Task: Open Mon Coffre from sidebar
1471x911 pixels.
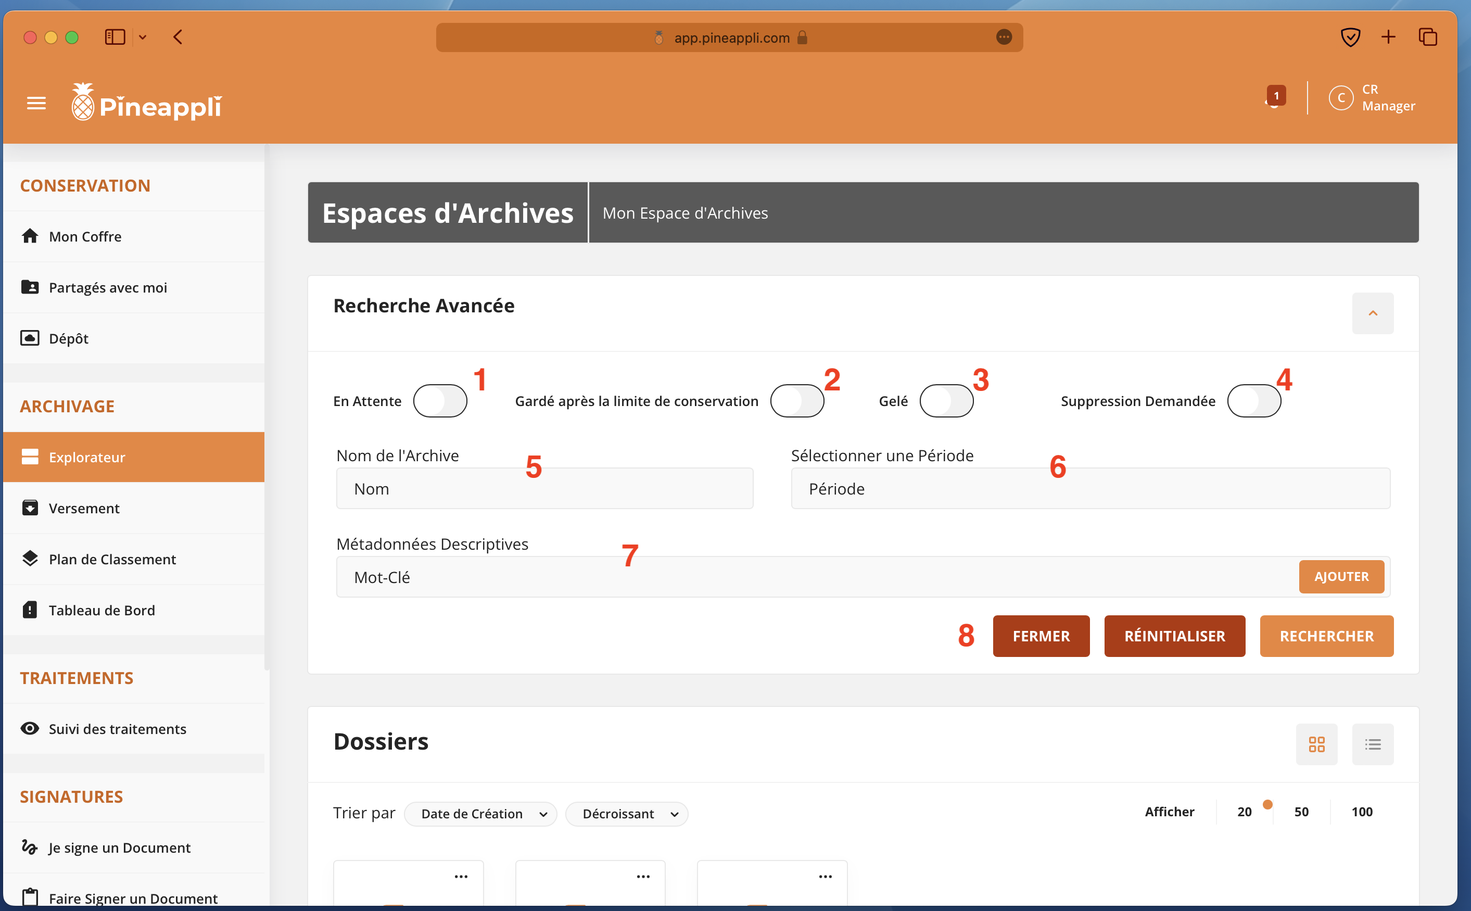Action: [85, 237]
